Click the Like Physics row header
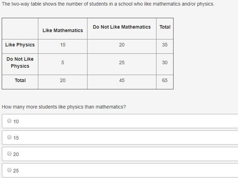 point(20,45)
